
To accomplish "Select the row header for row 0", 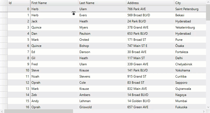I will (4, 9).
